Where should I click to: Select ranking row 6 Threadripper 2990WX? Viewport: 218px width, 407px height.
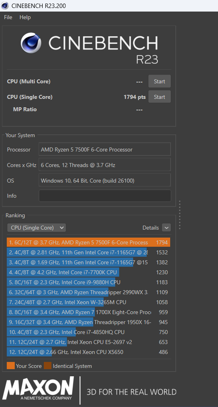click(x=88, y=292)
